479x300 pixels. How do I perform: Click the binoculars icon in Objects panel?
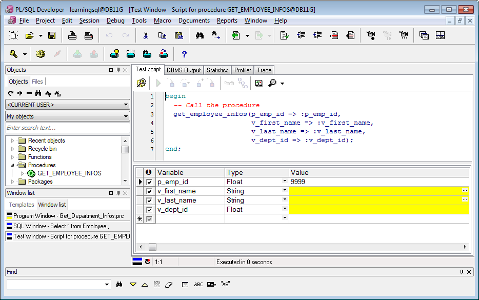(38, 93)
